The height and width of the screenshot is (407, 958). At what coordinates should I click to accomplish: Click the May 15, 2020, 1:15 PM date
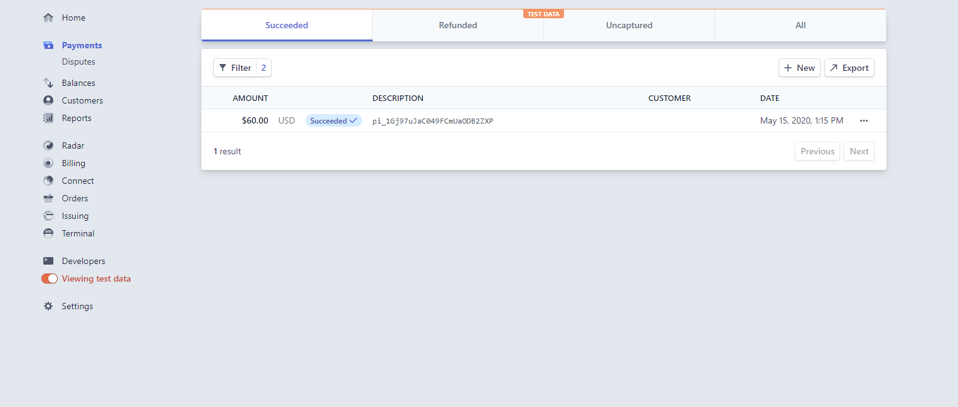802,120
